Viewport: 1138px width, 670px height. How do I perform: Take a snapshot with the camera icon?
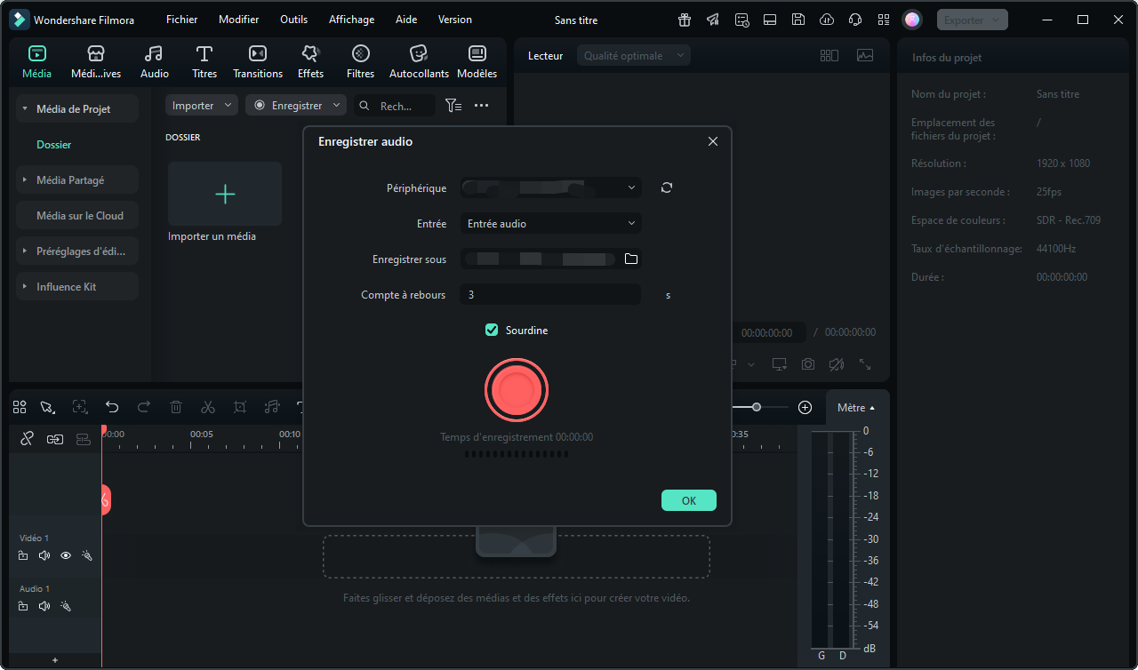pos(808,364)
